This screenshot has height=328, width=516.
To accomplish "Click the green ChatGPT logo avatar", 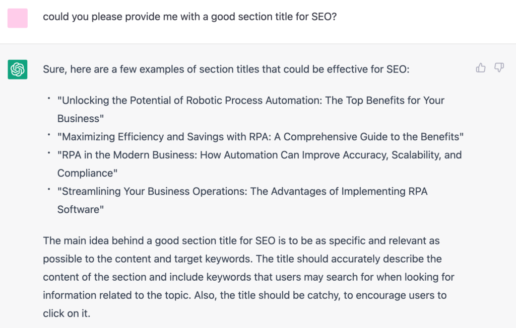I will pyautogui.click(x=18, y=69).
